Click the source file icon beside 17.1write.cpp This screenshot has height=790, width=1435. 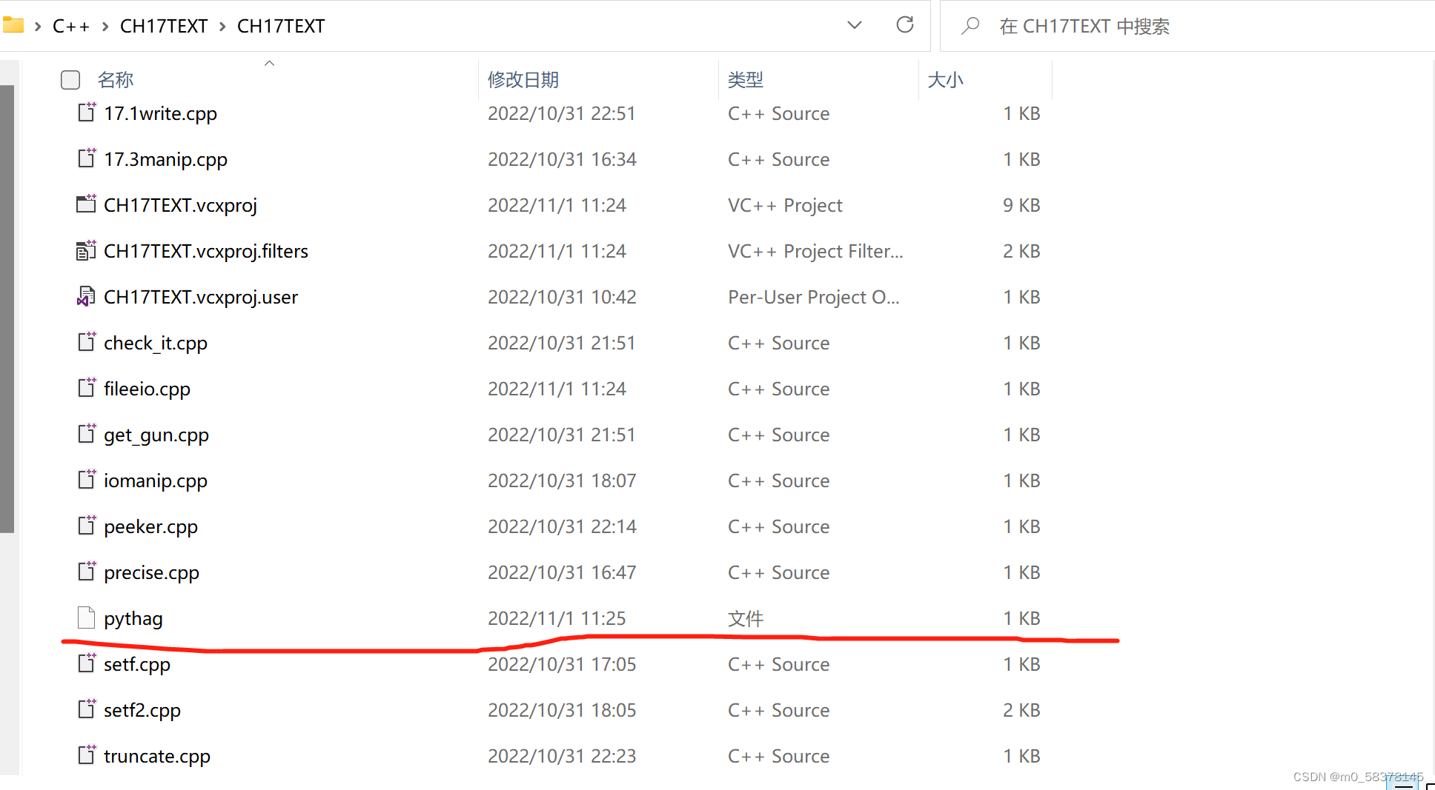(86, 113)
